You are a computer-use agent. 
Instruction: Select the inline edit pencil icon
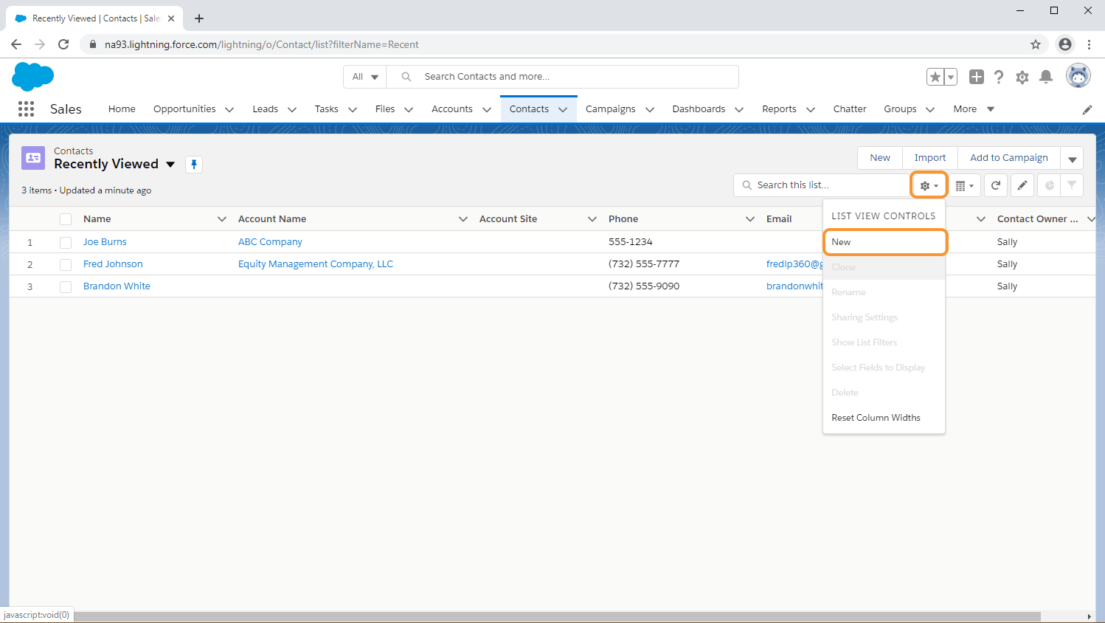pos(1022,185)
